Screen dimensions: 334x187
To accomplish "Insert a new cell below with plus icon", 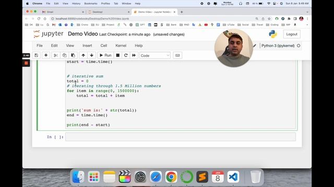I will pyautogui.click(x=46, y=56).
